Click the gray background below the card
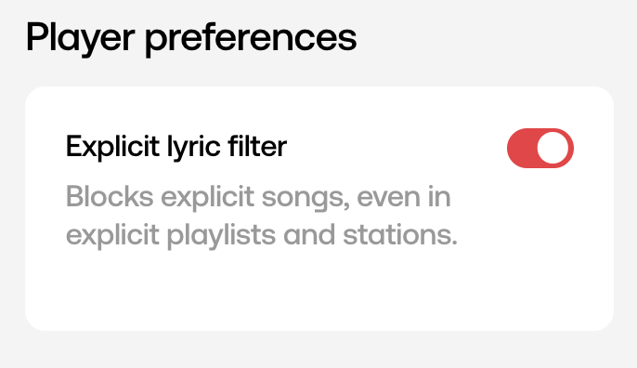 click(318, 349)
